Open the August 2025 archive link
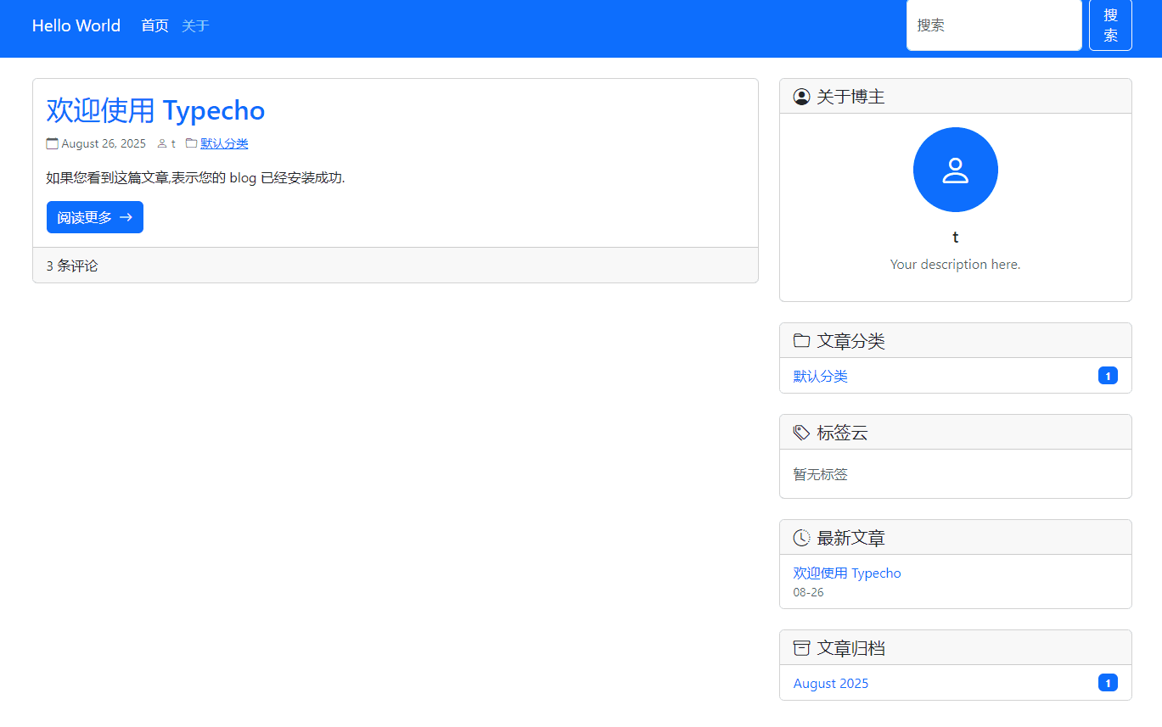This screenshot has width=1162, height=727. (831, 683)
